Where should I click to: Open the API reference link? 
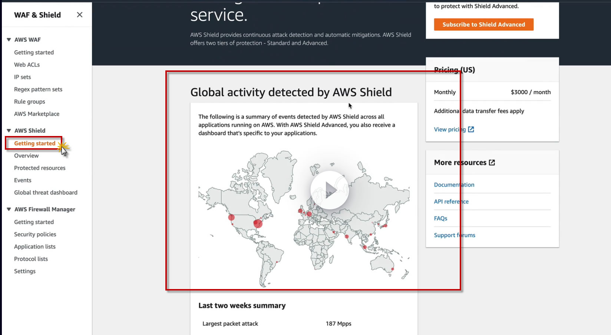pos(451,202)
